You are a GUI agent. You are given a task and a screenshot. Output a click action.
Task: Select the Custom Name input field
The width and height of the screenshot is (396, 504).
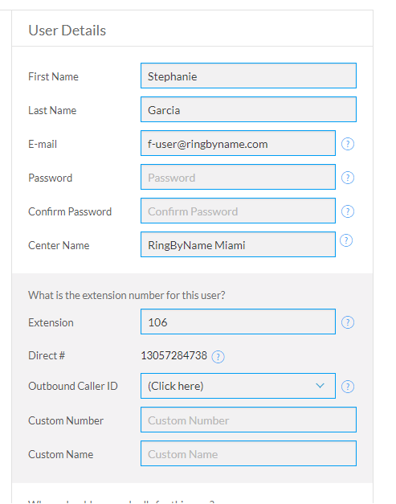coord(248,453)
